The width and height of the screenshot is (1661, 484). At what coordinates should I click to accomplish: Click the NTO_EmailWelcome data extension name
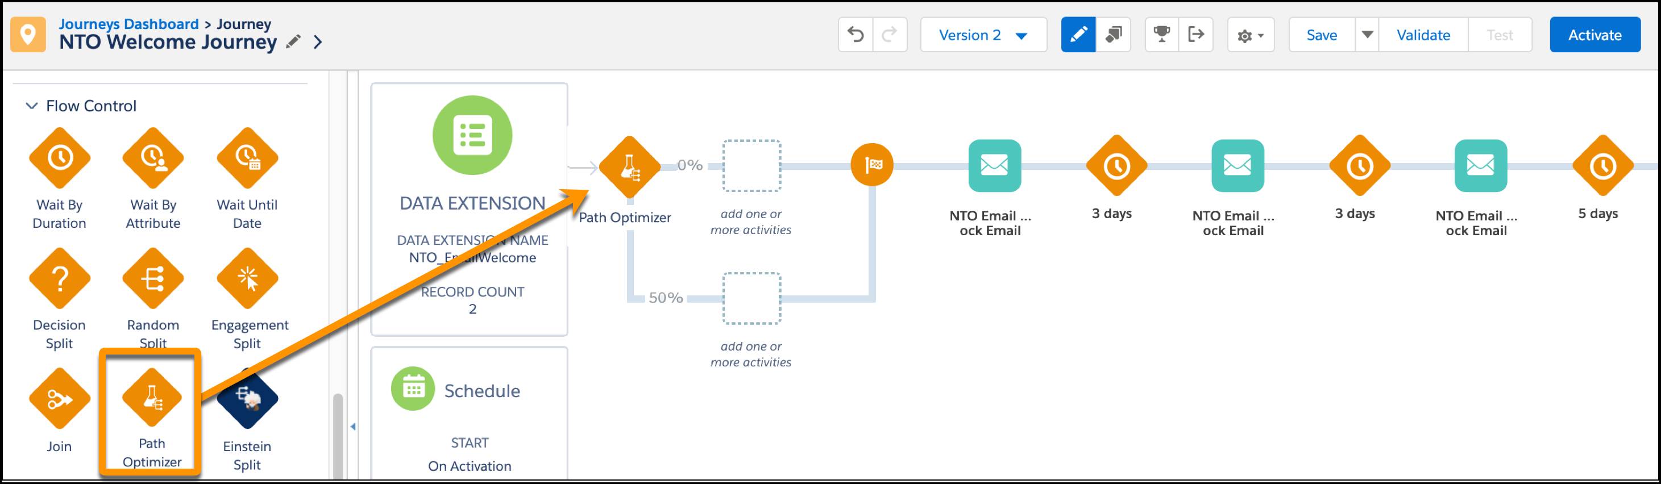(472, 258)
